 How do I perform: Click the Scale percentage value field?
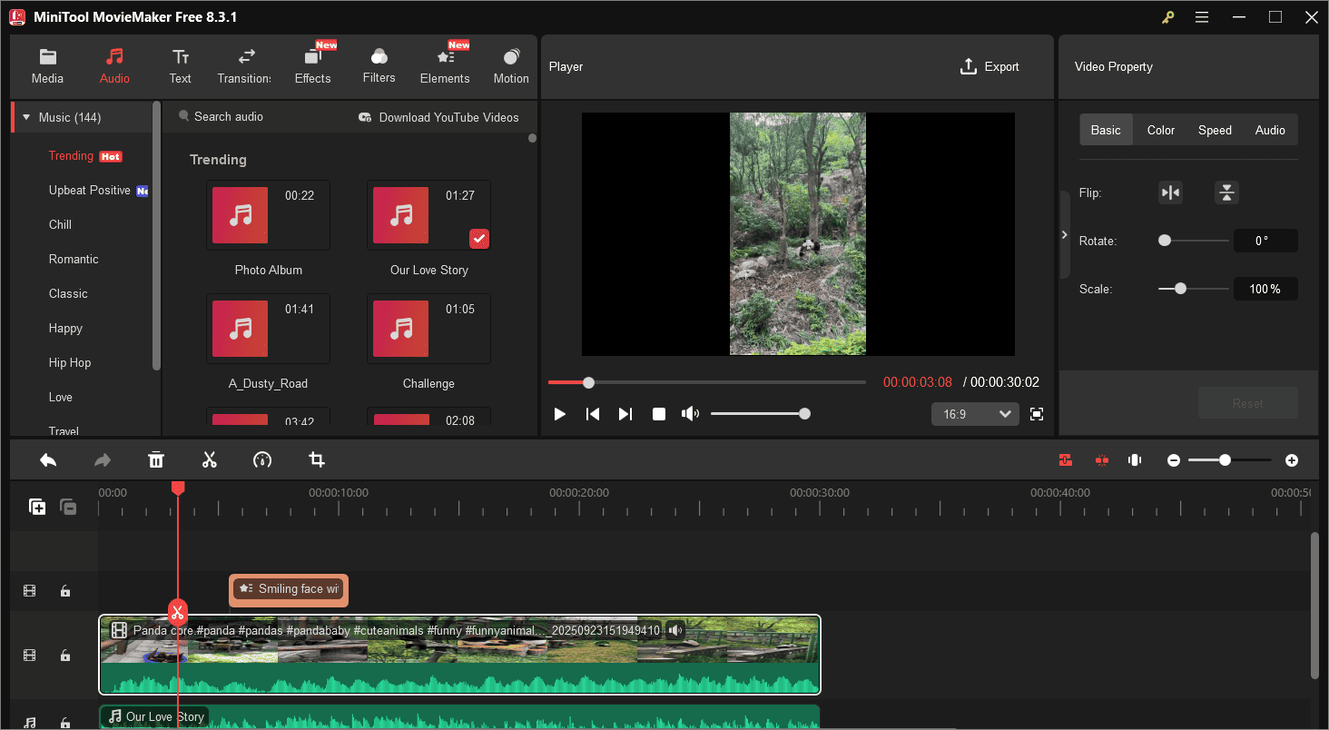1265,289
